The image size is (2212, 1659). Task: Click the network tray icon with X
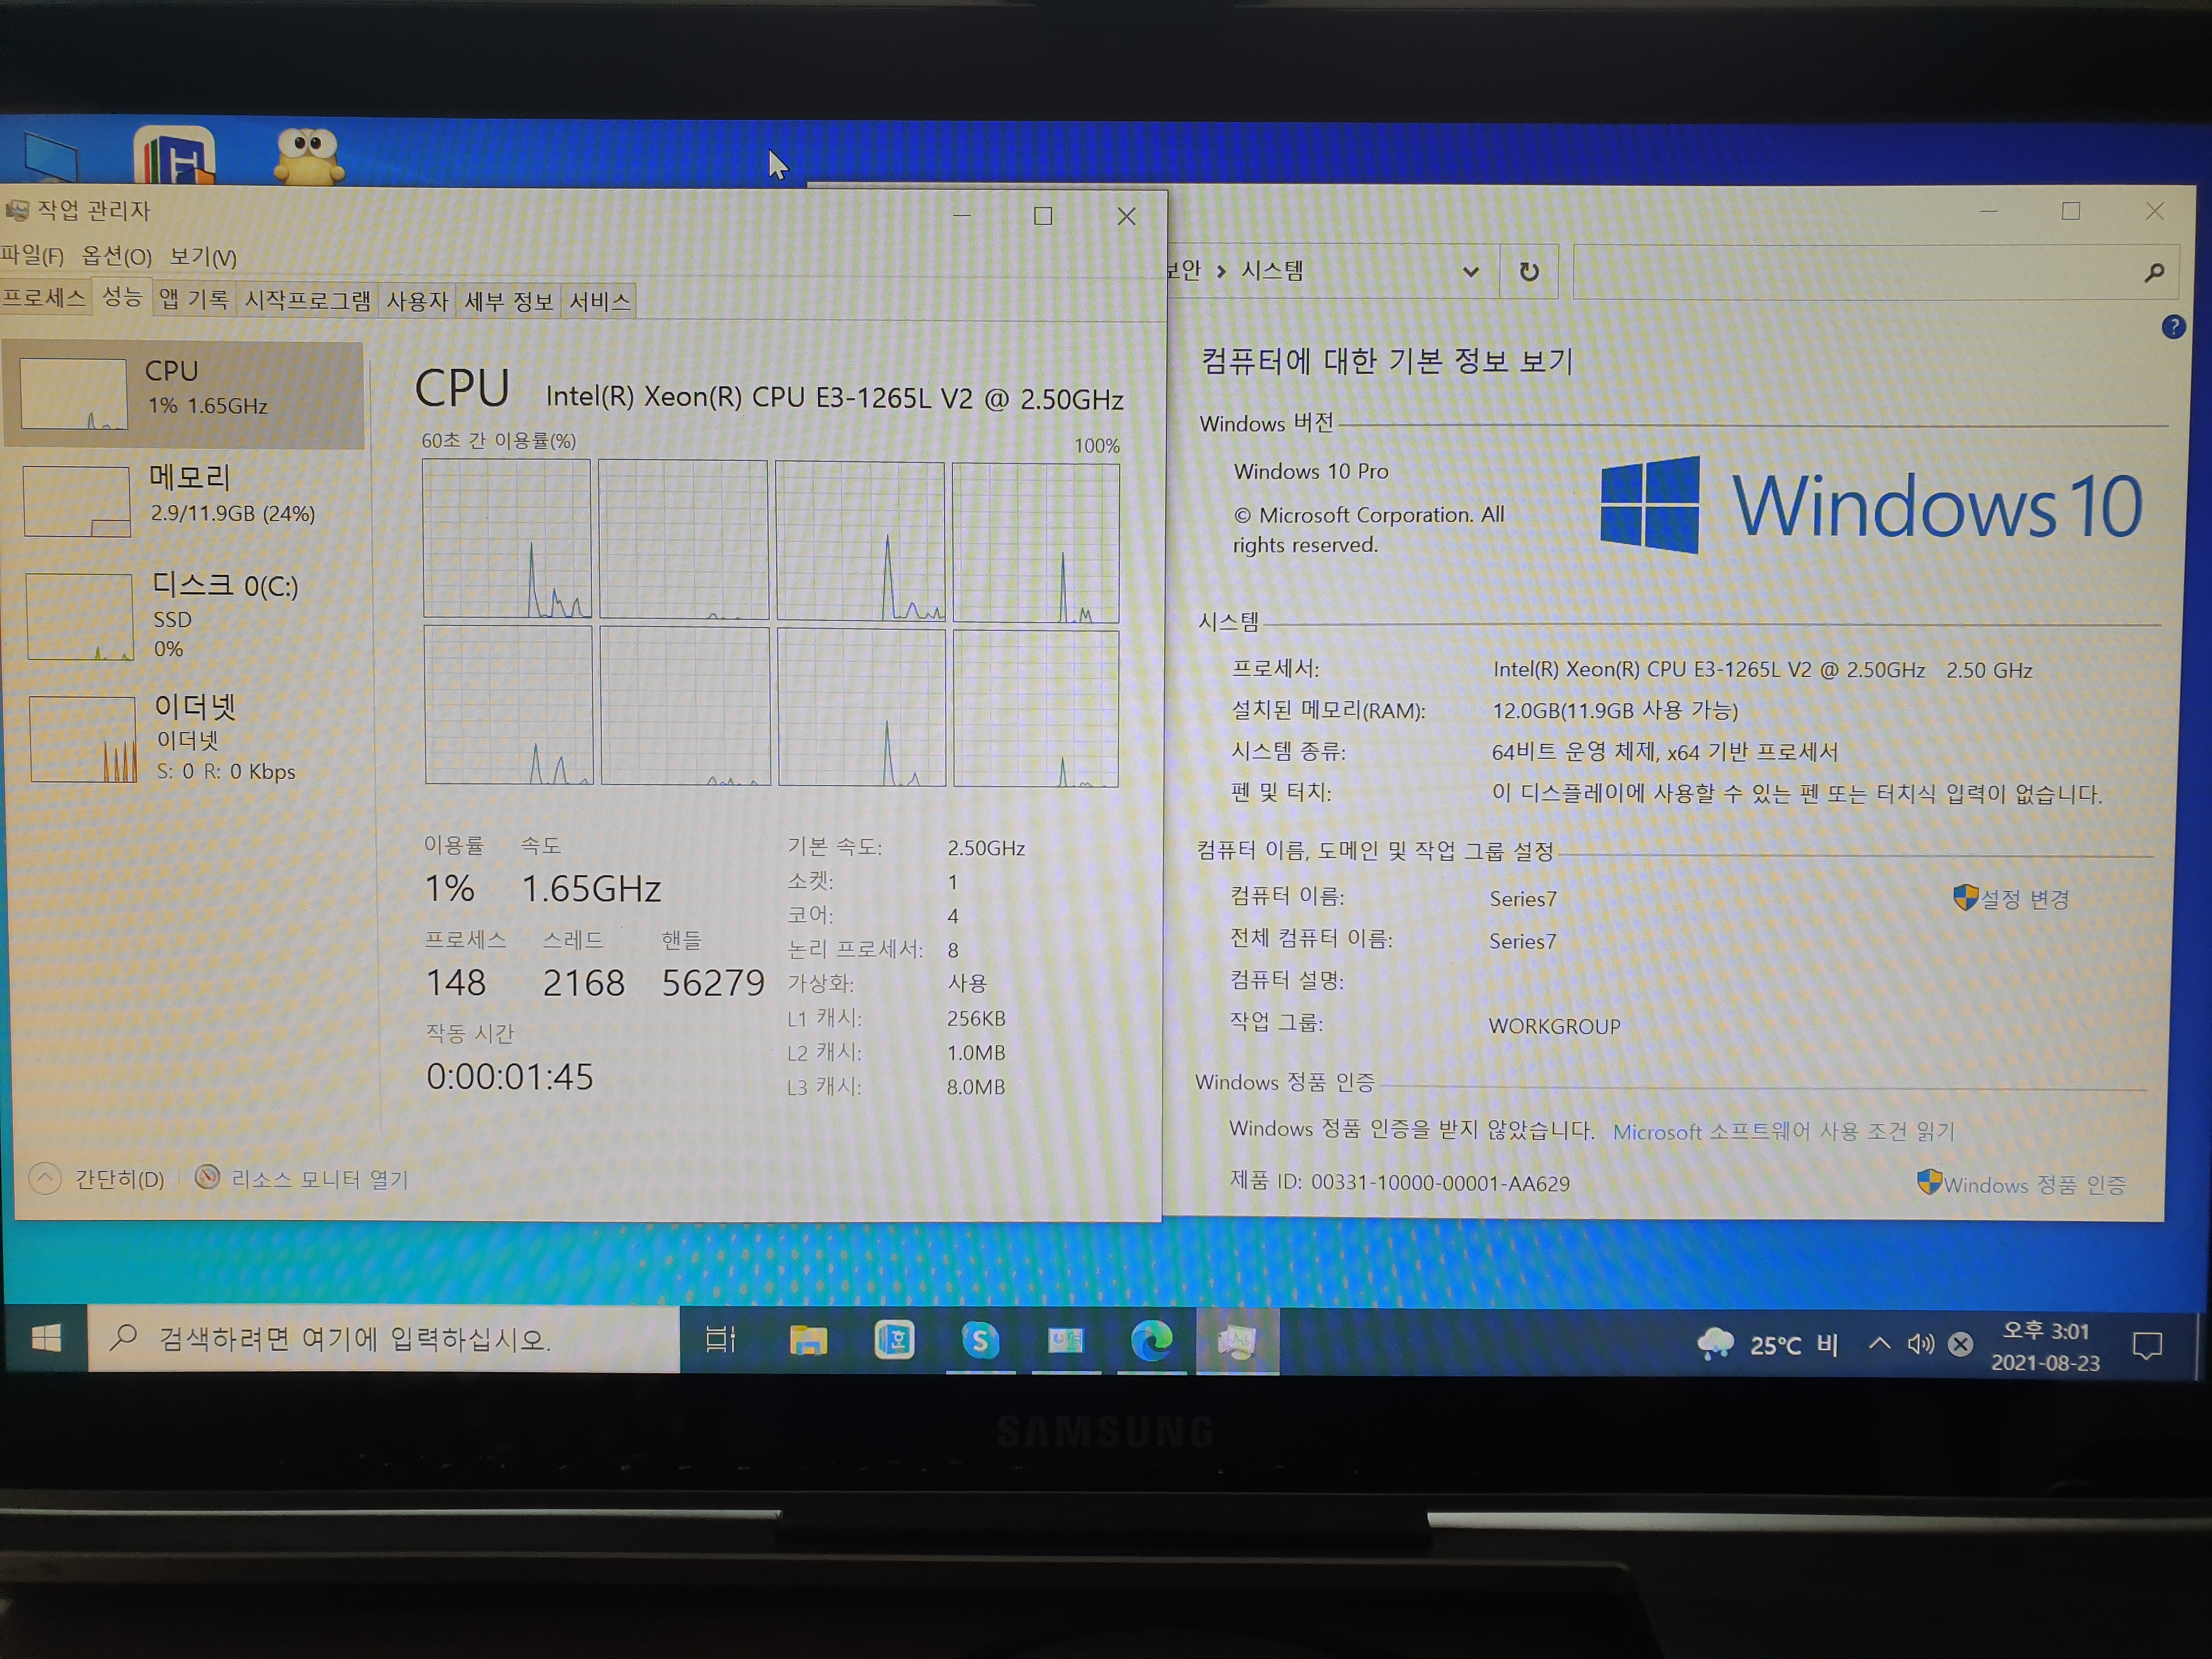(1960, 1344)
